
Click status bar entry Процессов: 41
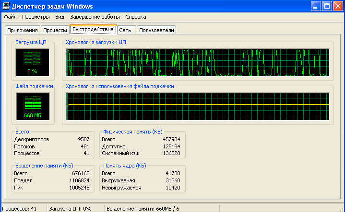click(x=19, y=209)
